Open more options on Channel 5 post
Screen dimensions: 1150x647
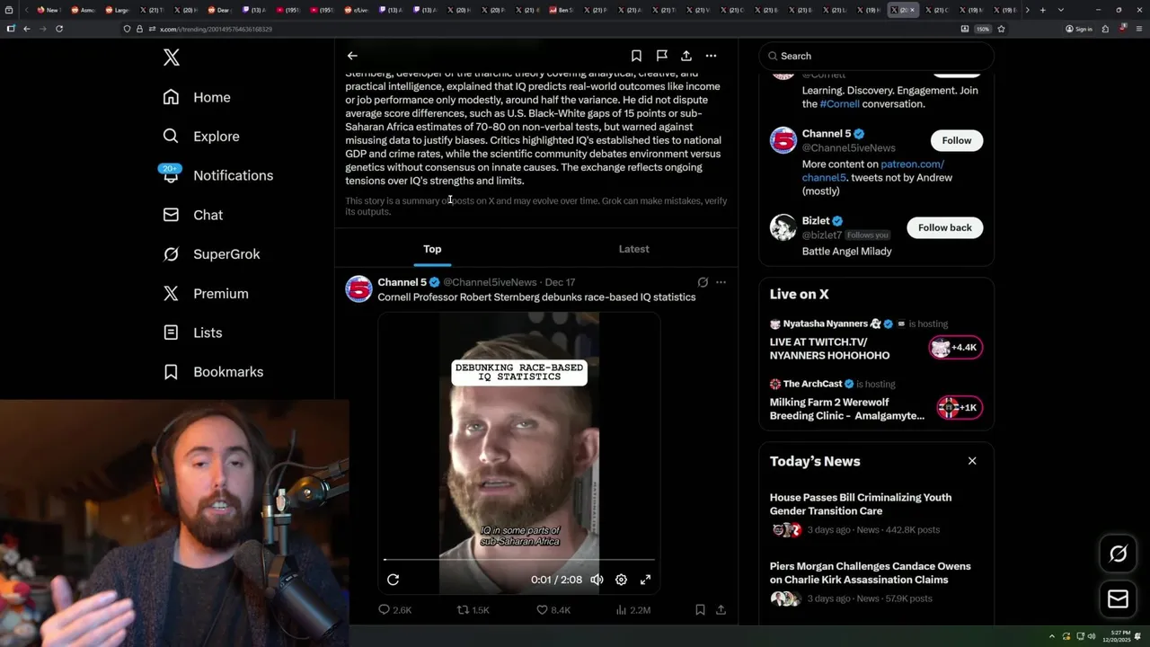tap(721, 282)
